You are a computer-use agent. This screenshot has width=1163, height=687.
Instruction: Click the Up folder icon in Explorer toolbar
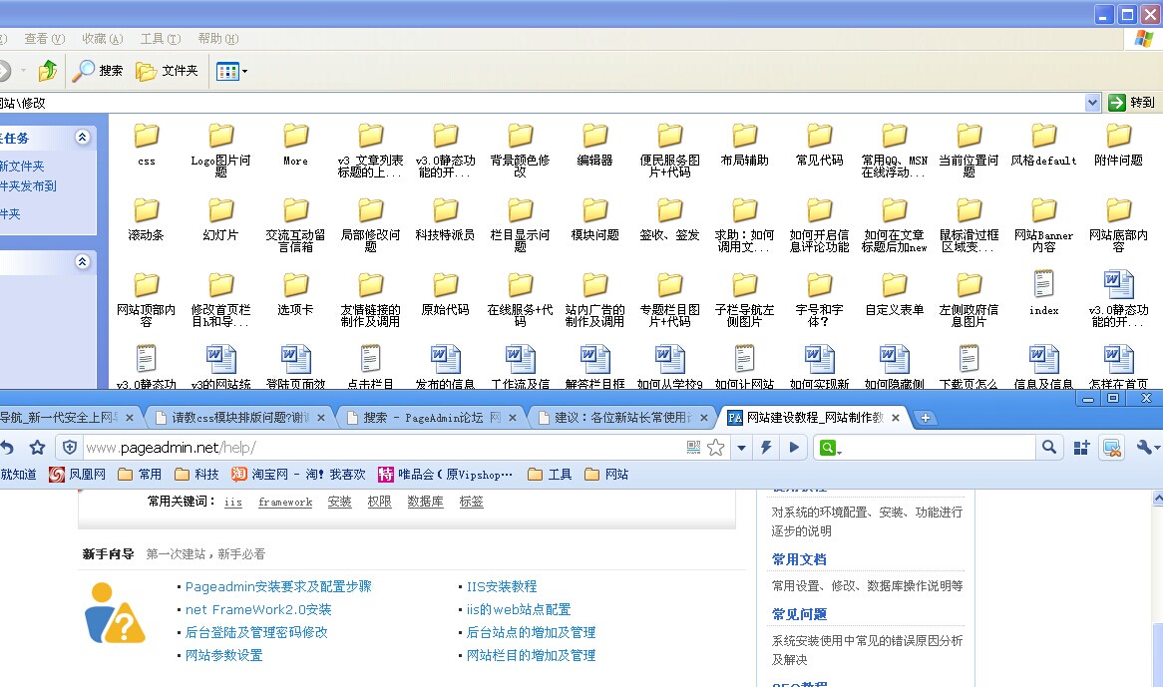(x=47, y=71)
